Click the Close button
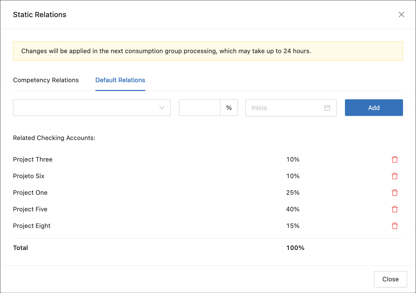 tap(390, 279)
